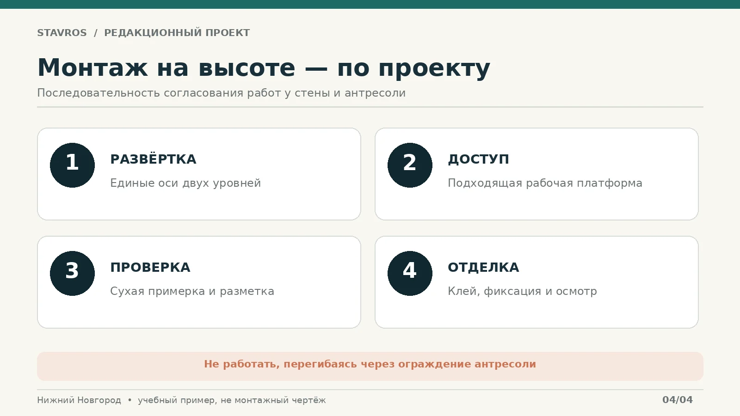Click the text 'Сухая примерка и разметка'
Image resolution: width=740 pixels, height=416 pixels.
[x=192, y=291]
